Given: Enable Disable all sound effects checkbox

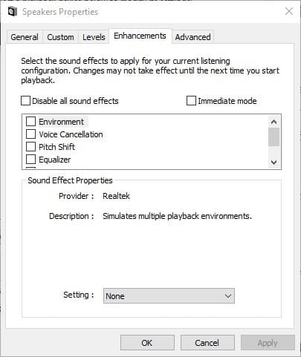Looking at the screenshot, I should click(25, 101).
